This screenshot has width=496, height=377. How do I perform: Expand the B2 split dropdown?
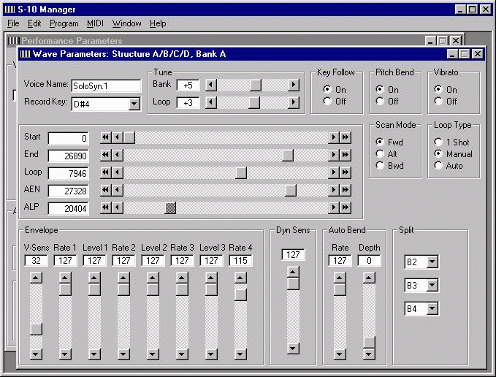[432, 262]
